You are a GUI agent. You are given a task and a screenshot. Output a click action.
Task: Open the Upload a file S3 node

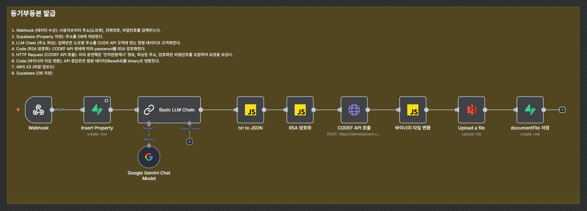coord(471,110)
